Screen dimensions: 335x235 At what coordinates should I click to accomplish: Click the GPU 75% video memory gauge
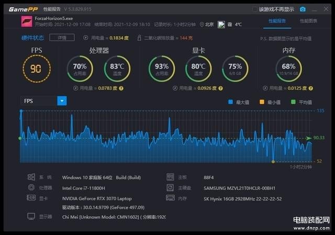(x=235, y=69)
